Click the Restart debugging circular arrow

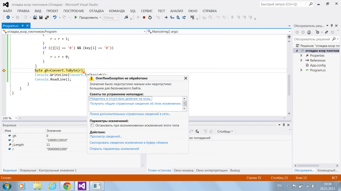(150, 17)
